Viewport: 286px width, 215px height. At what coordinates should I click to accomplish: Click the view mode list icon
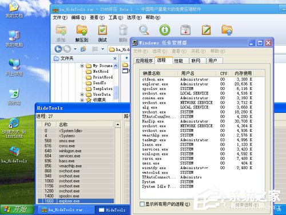(x=95, y=49)
